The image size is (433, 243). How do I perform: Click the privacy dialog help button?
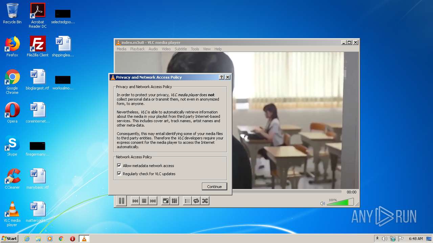tap(222, 77)
